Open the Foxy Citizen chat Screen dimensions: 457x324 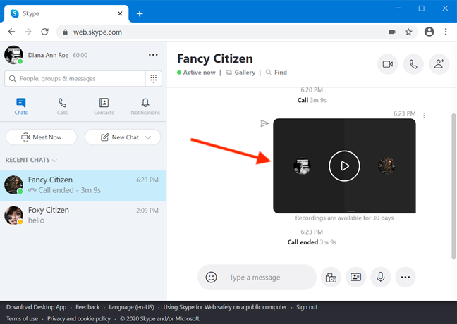[x=83, y=216]
